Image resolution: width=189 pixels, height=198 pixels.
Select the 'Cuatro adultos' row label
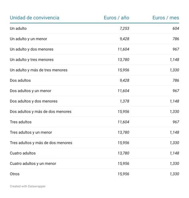(x=23, y=153)
